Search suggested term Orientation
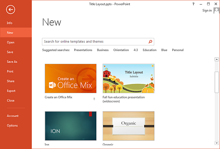 click(x=121, y=50)
